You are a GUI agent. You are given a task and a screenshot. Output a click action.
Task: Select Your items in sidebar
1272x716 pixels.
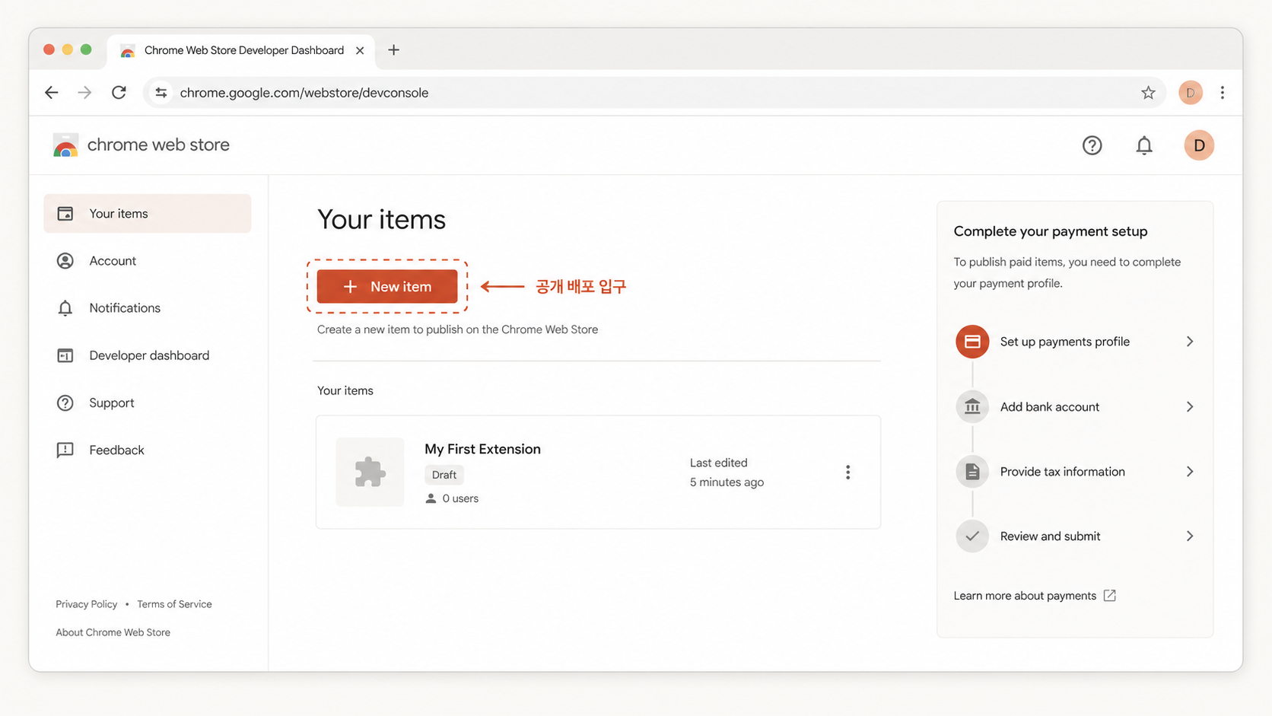click(x=148, y=214)
